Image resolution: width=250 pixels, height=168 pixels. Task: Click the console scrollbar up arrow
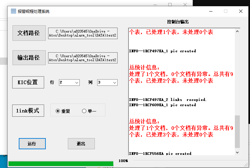pos(237,32)
